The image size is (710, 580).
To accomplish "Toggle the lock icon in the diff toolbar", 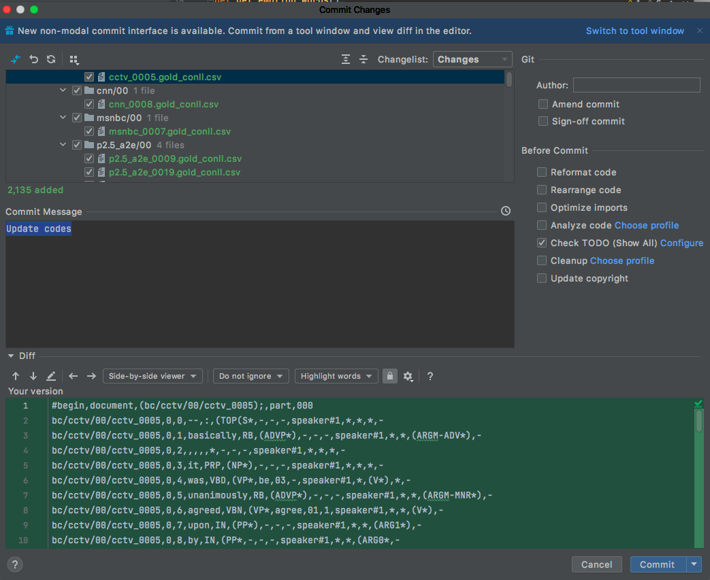I will tap(389, 376).
